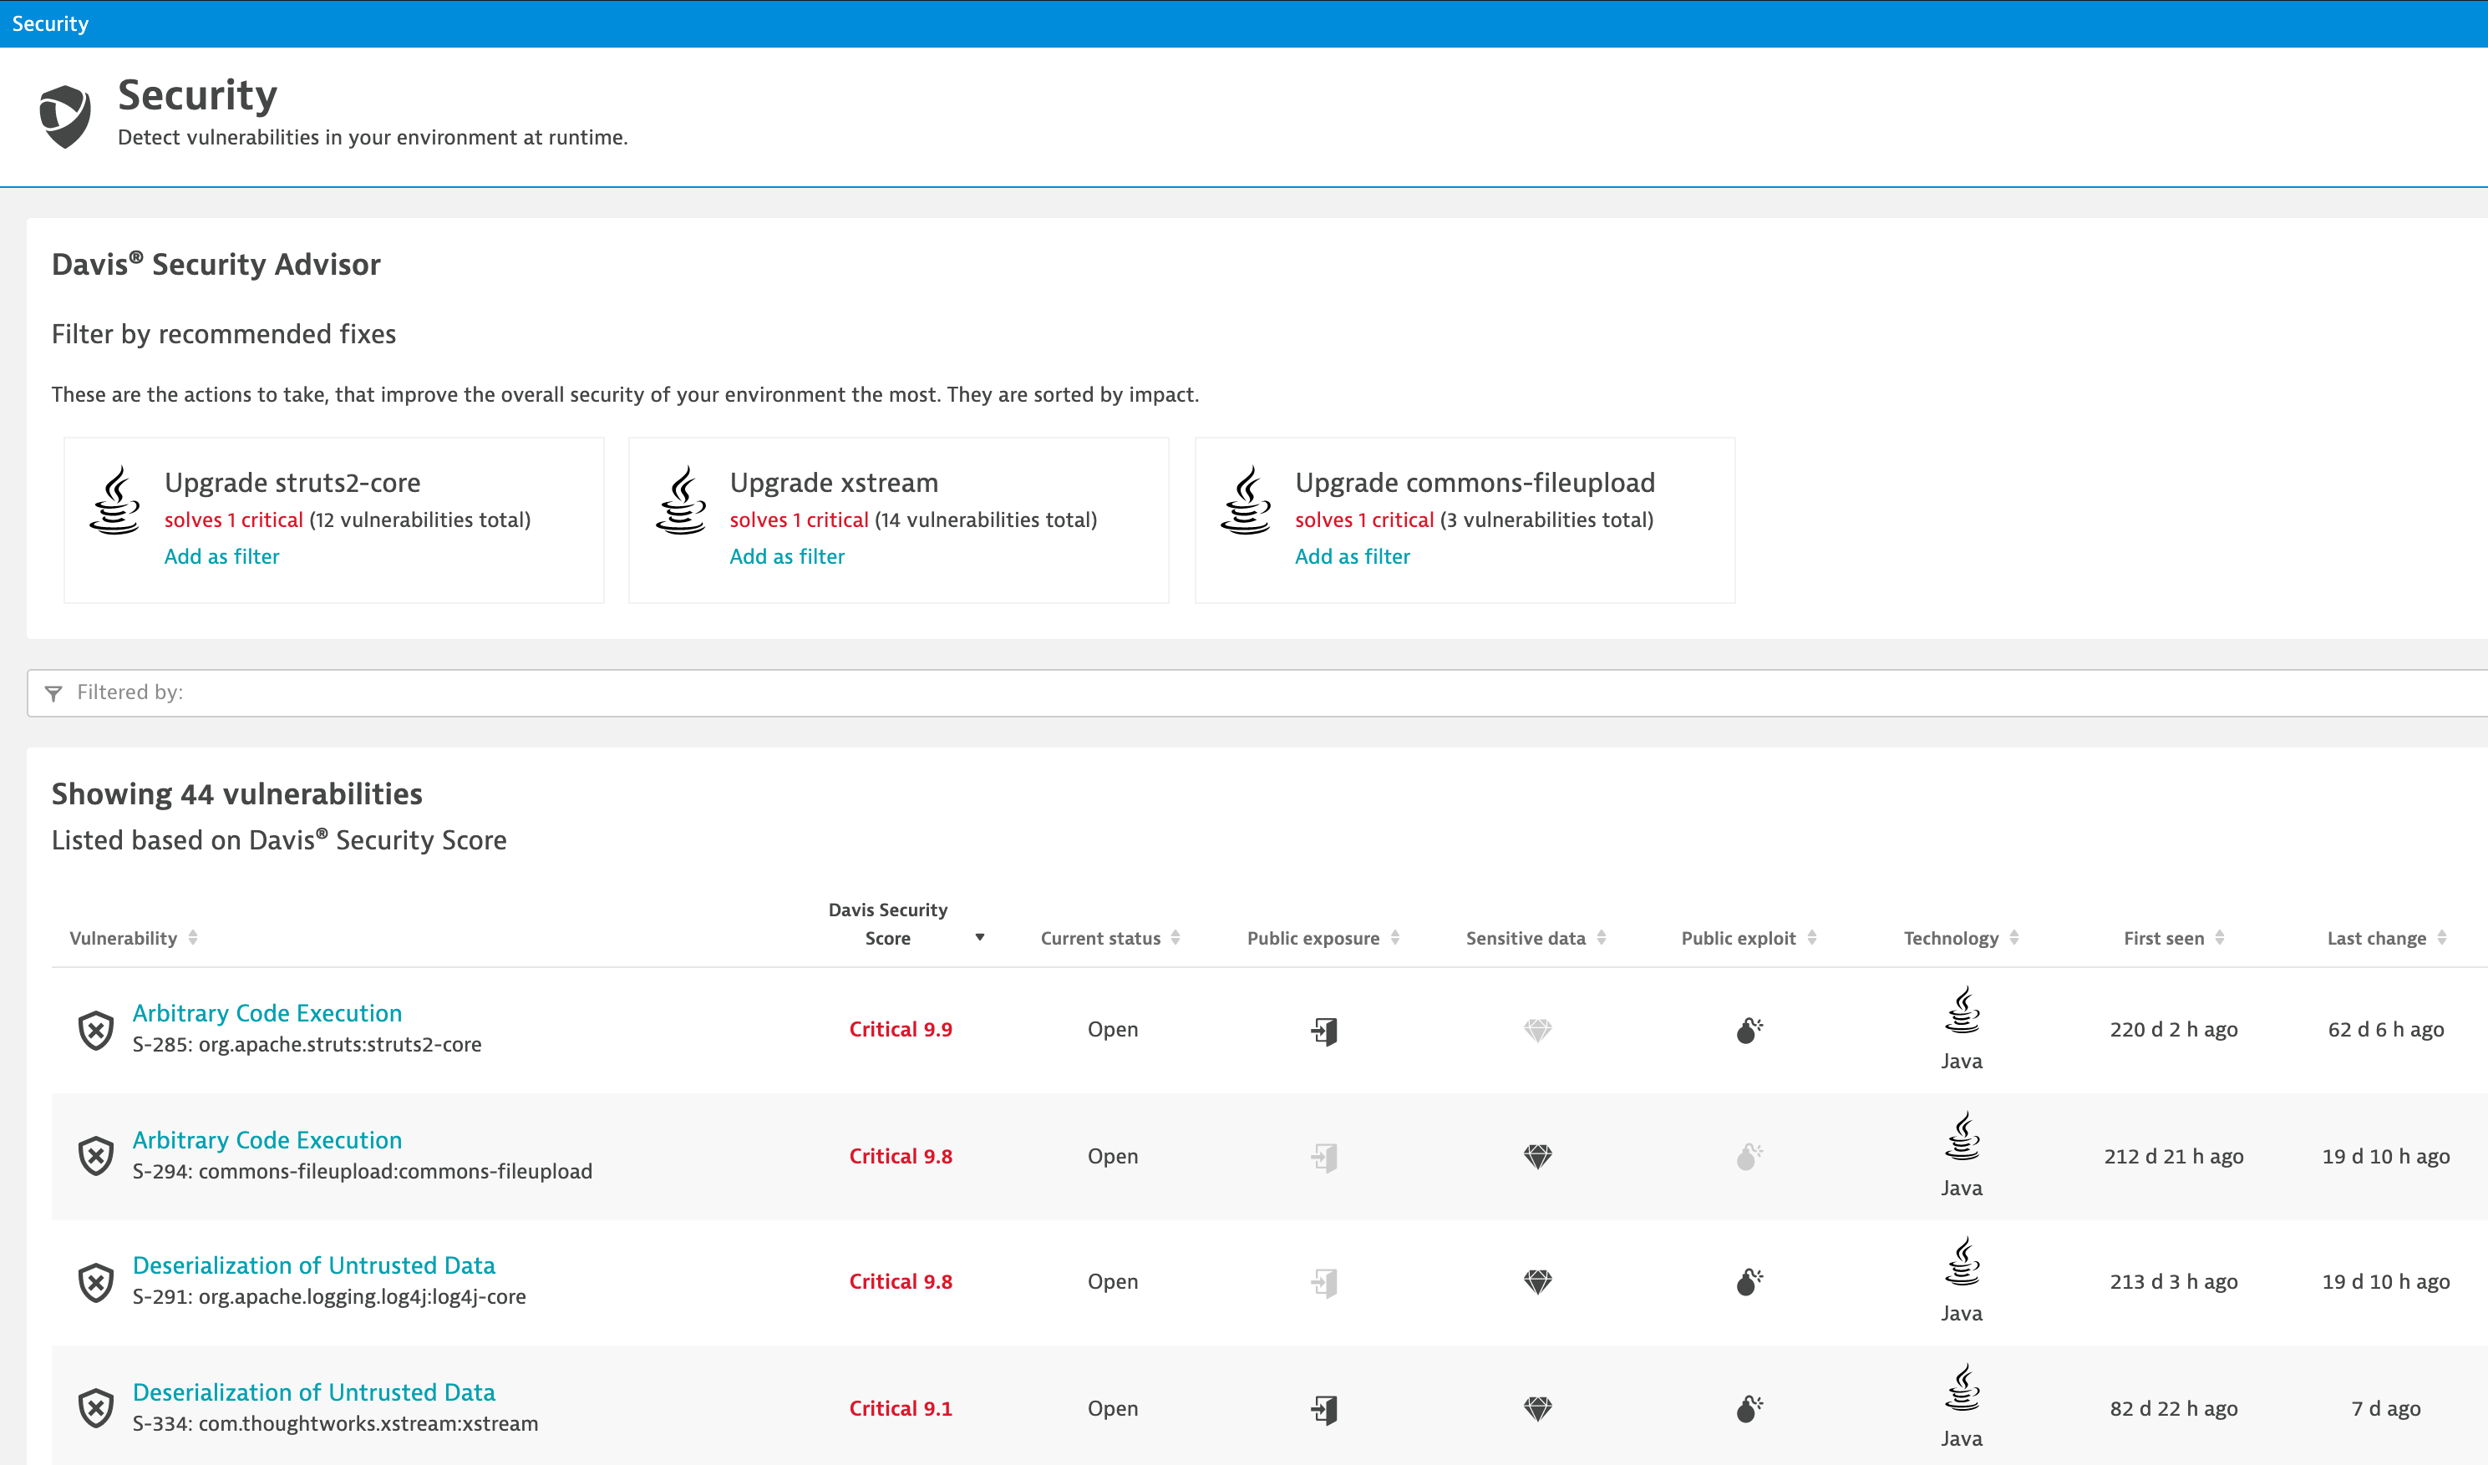
Task: Click the Upgrade struts2-core card title
Action: pos(292,483)
